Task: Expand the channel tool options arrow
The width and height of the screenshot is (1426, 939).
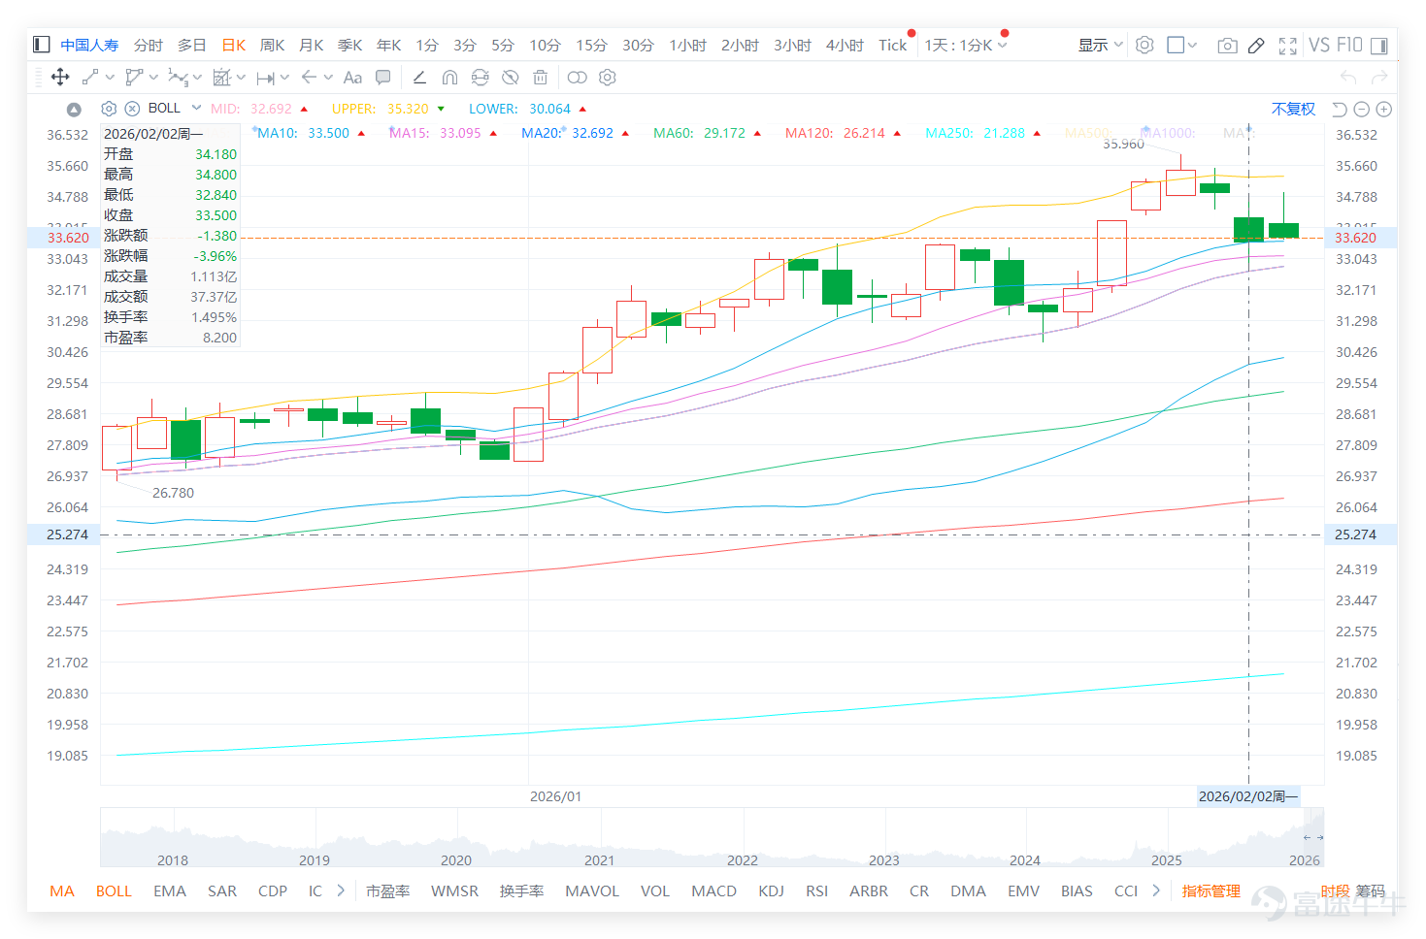Action: click(x=153, y=78)
